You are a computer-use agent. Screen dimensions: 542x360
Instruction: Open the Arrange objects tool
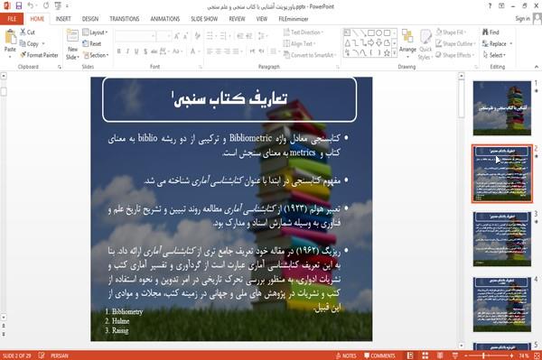point(407,42)
